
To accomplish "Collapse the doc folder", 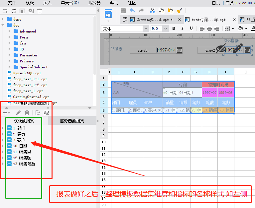I will pos(3,25).
